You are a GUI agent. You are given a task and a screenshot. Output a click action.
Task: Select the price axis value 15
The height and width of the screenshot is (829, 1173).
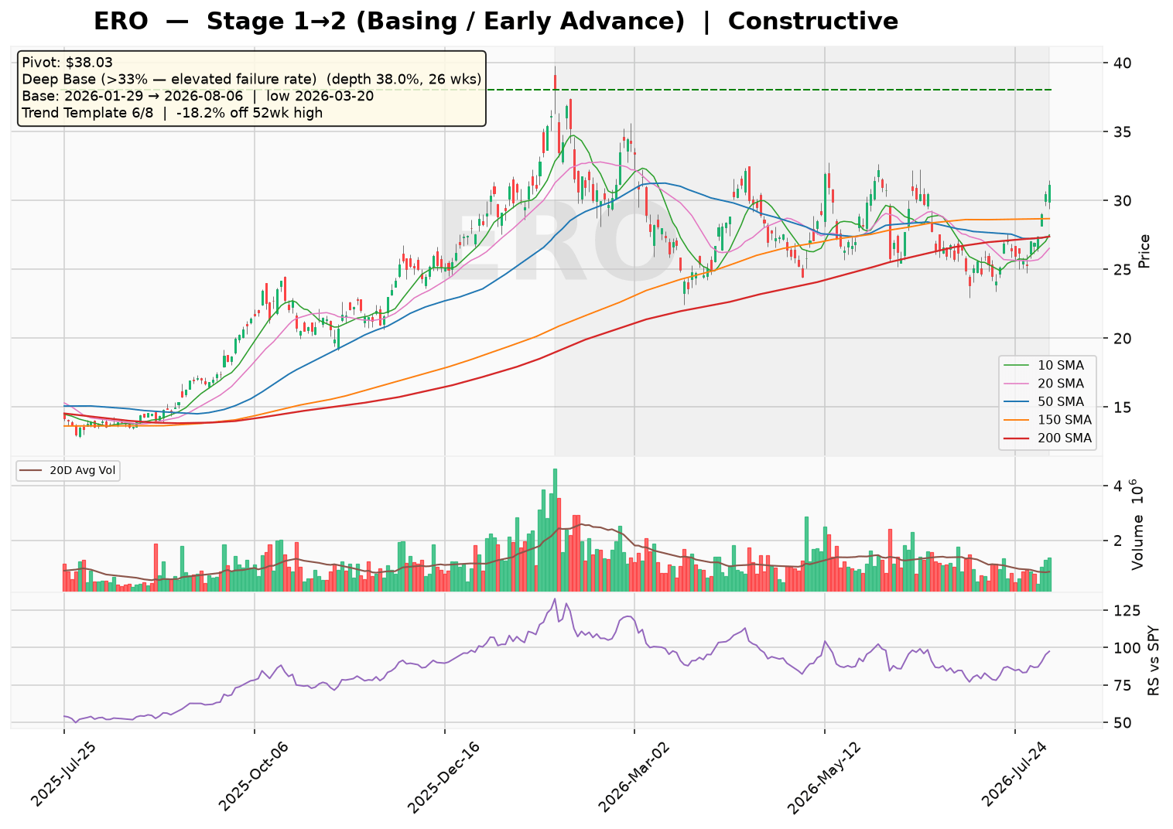(x=1121, y=408)
